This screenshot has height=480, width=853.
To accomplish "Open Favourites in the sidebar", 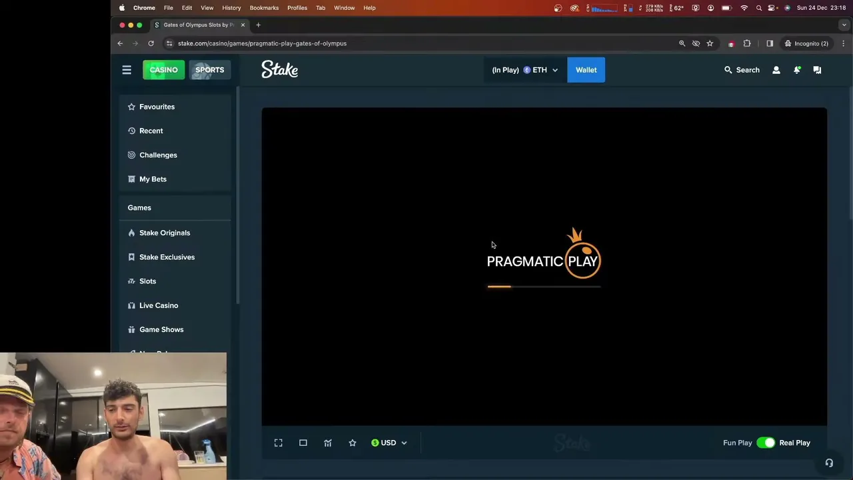I will click(x=175, y=107).
